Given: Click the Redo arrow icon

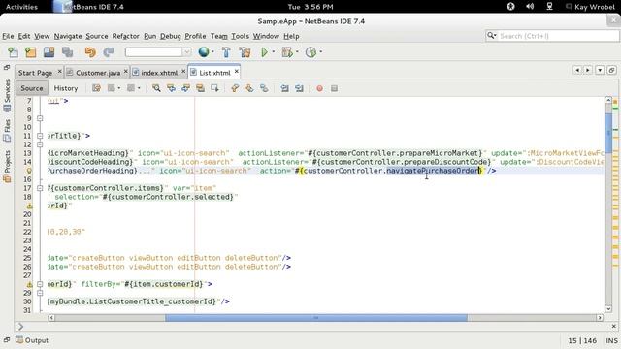Looking at the screenshot, I should 108,52.
